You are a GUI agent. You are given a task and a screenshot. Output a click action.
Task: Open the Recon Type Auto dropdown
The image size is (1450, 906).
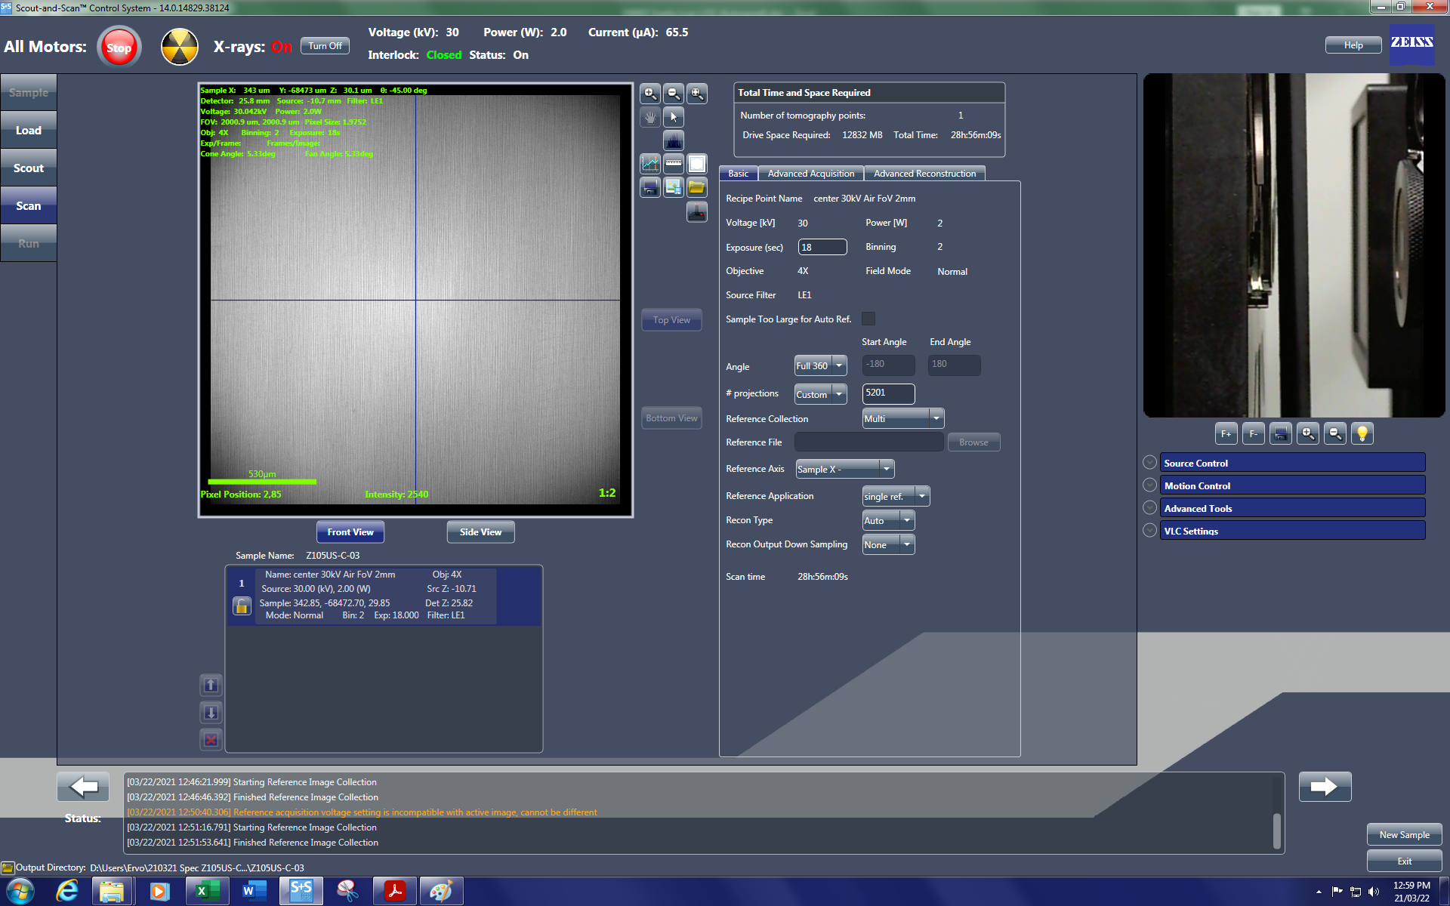906,520
